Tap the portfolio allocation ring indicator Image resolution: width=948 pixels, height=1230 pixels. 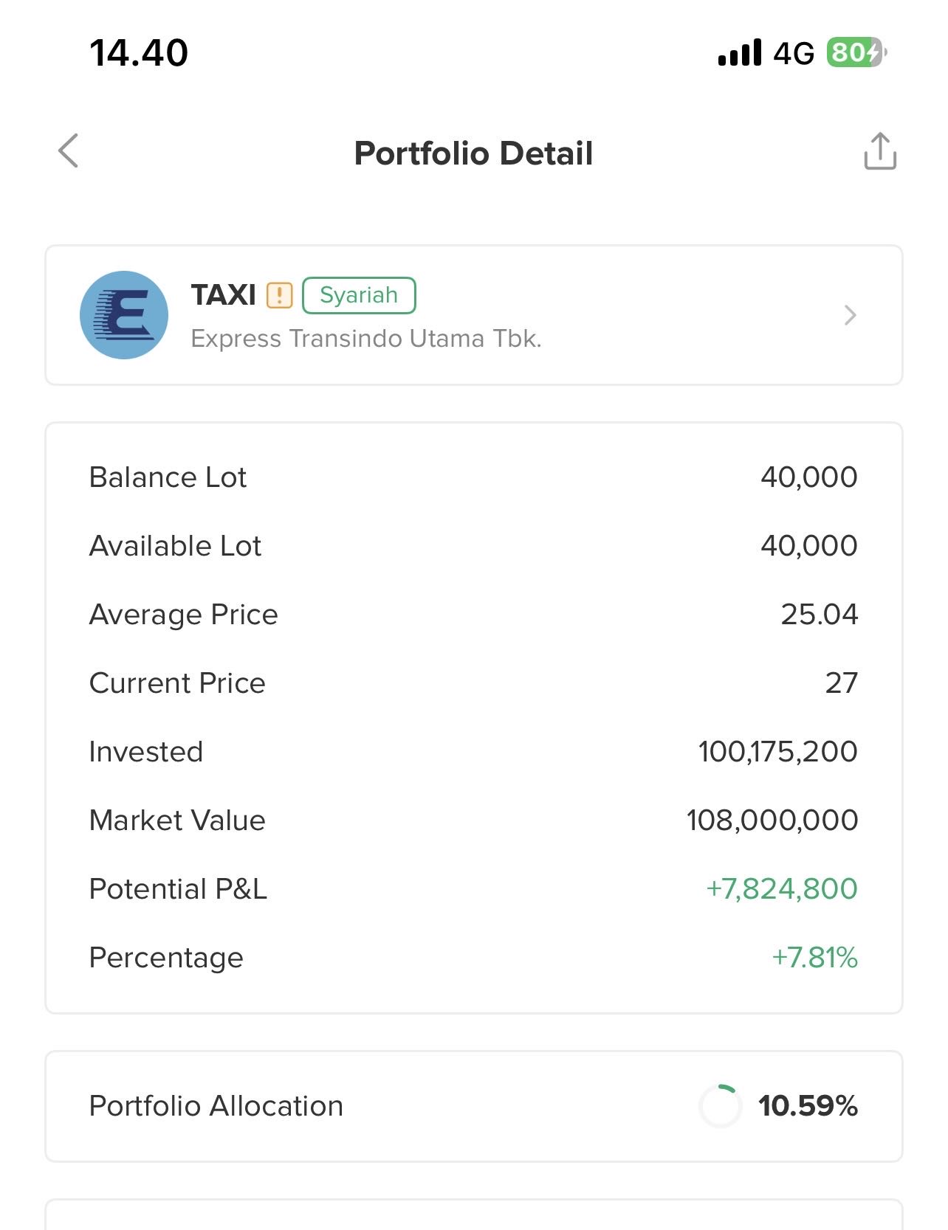[x=720, y=1105]
